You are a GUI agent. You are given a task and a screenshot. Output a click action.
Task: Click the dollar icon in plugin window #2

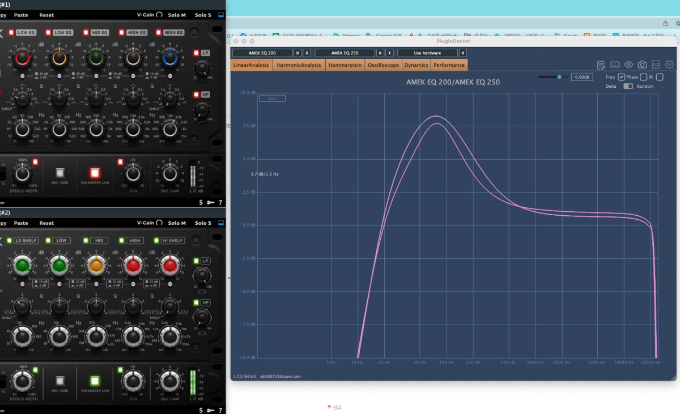pyautogui.click(x=201, y=410)
